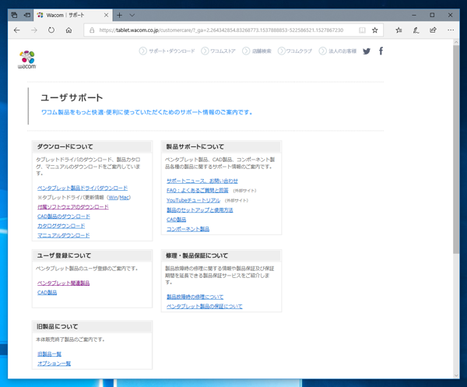
Task: Open ペンタブレット関連製品 registration link
Action: 64,283
